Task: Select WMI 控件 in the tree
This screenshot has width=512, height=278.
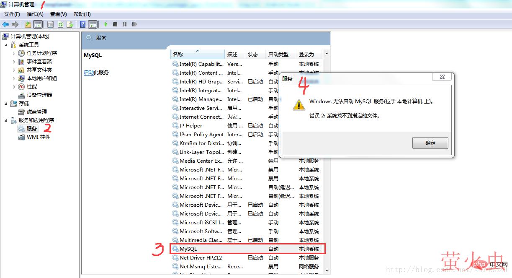Action: click(39, 137)
